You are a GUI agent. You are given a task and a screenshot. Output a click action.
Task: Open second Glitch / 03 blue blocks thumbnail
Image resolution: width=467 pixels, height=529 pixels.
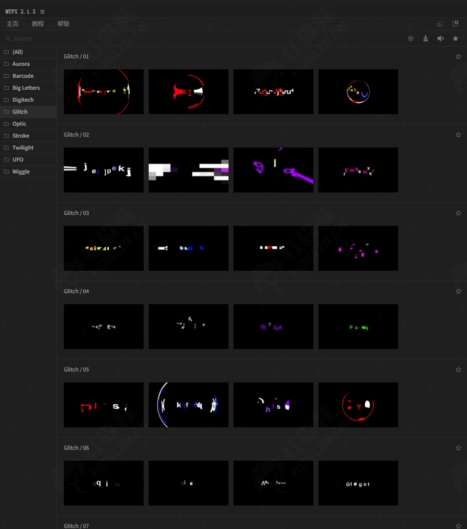pos(189,248)
